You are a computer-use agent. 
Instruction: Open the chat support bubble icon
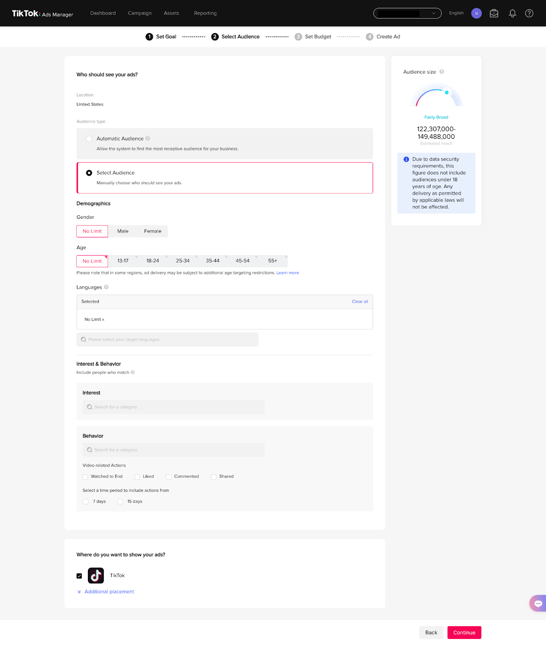pyautogui.click(x=538, y=603)
